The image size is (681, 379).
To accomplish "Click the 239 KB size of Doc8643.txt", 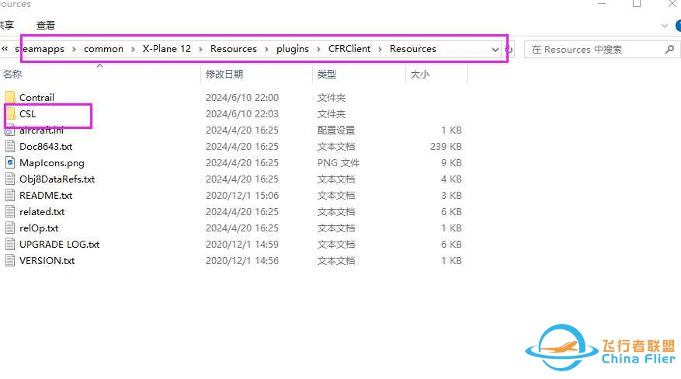I will tap(446, 146).
